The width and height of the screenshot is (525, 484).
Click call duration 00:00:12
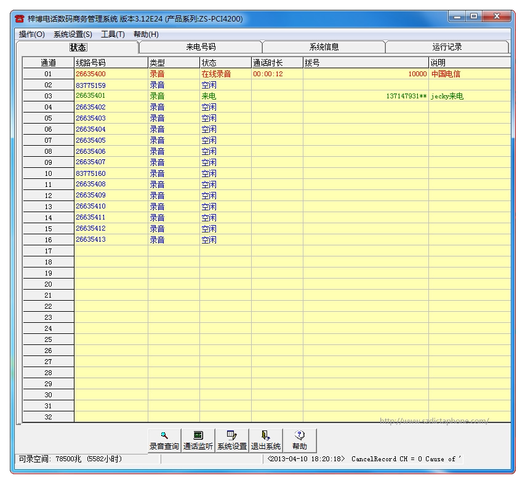click(268, 74)
